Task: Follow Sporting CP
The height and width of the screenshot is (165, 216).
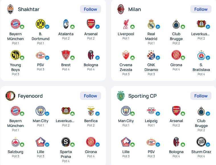Action: 201,96
